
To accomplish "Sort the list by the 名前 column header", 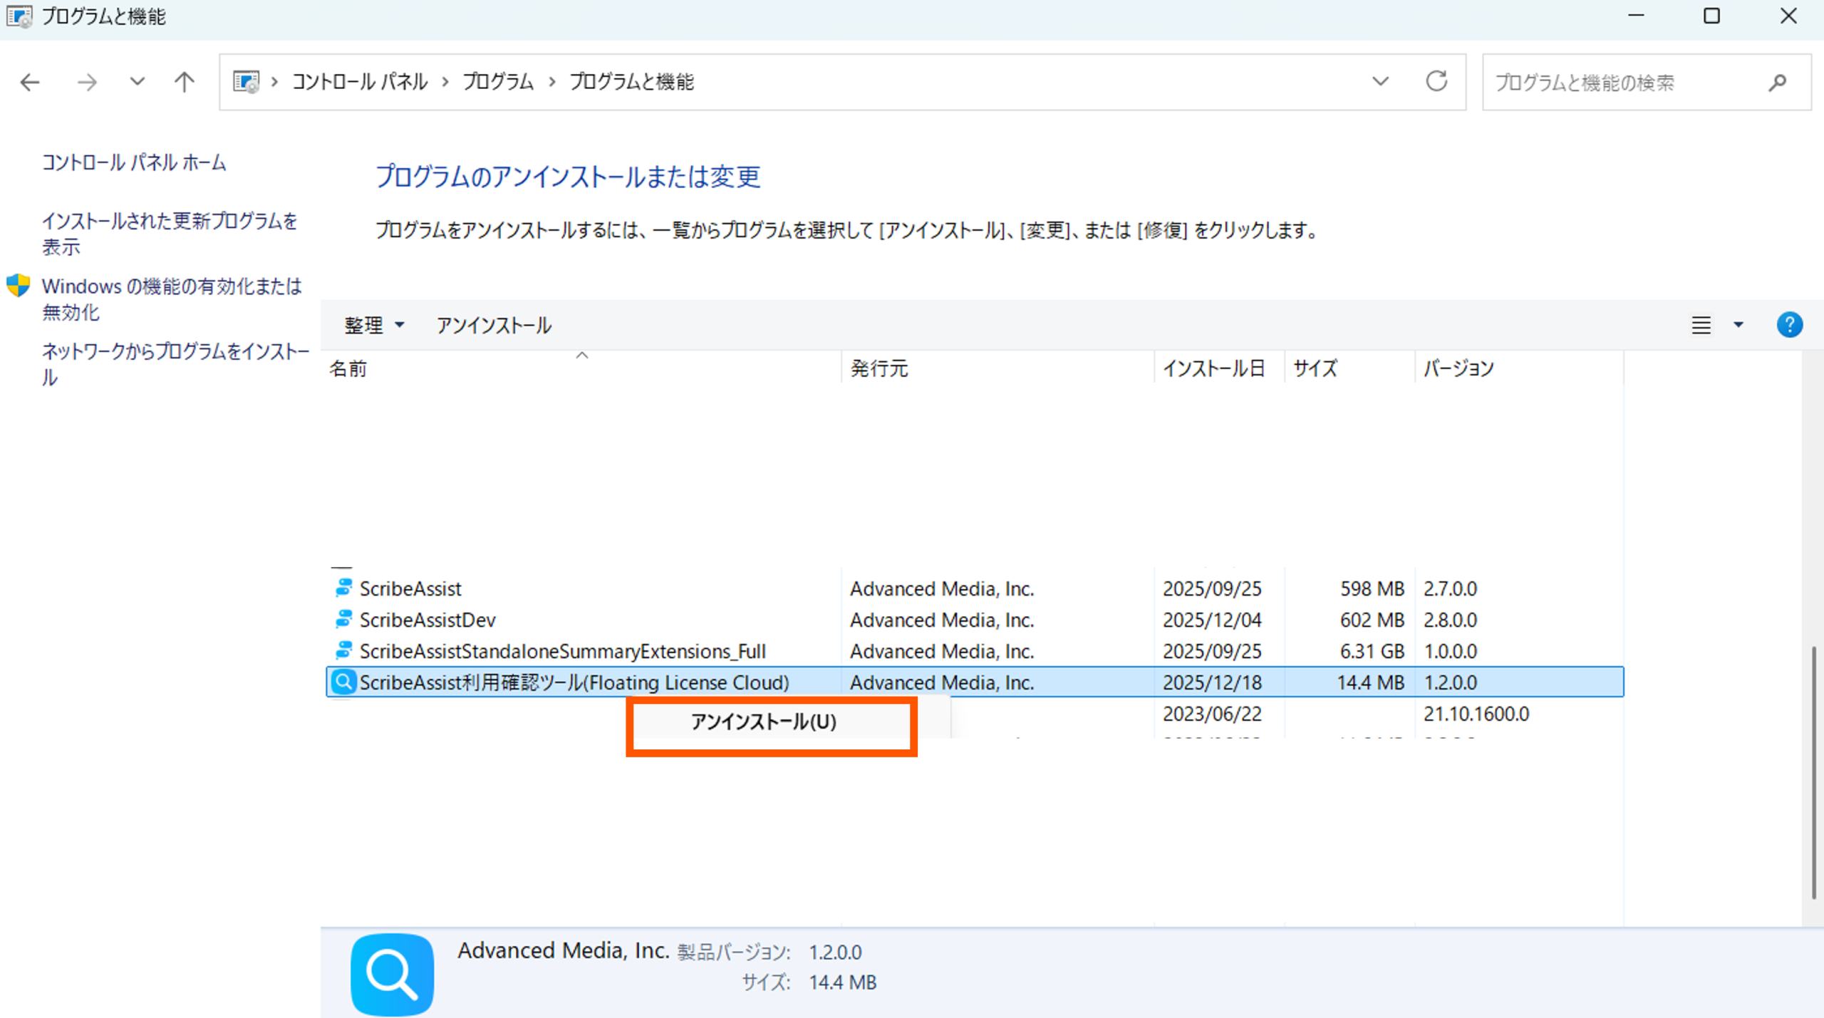I will click(348, 368).
